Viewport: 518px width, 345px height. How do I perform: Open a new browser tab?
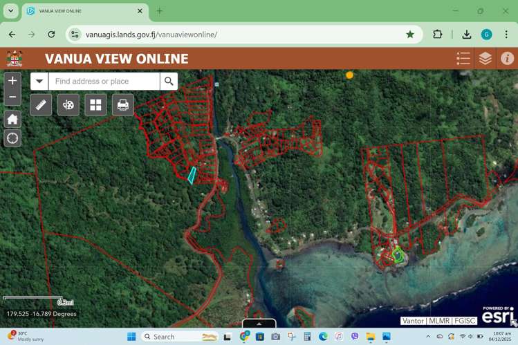(x=160, y=11)
